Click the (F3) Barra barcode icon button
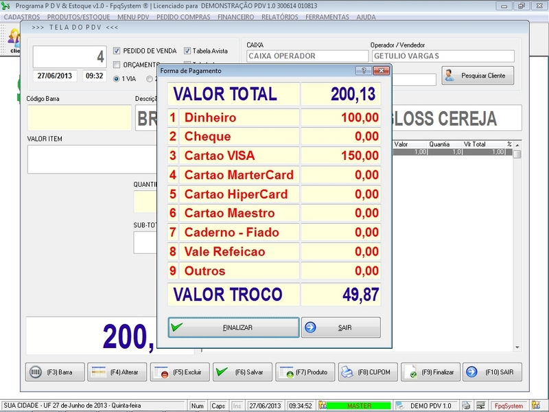 tap(56, 372)
